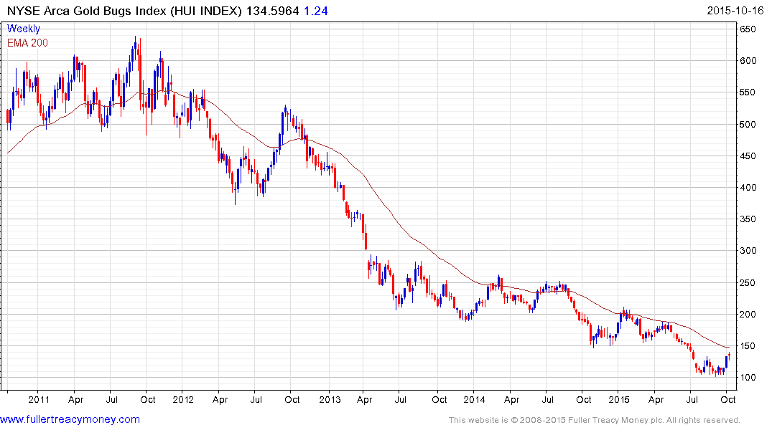Viewport: 772px width, 430px height.
Task: Click the Weekly timeframe label
Action: coord(24,29)
